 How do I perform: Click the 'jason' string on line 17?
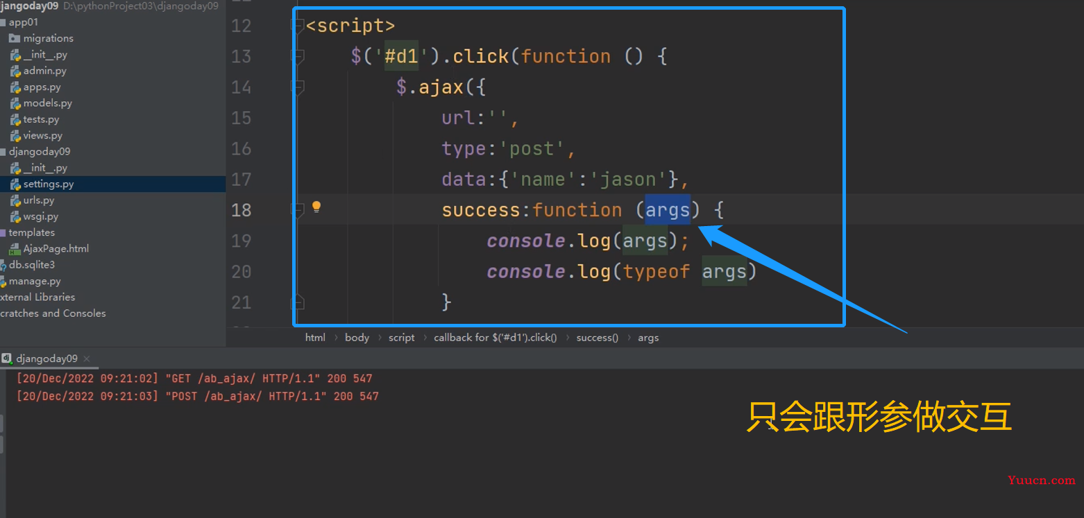[x=629, y=180]
